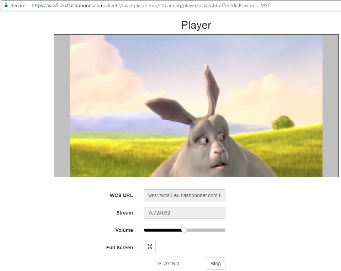341x271 pixels.
Task: Stop the playing stream
Action: click(215, 264)
